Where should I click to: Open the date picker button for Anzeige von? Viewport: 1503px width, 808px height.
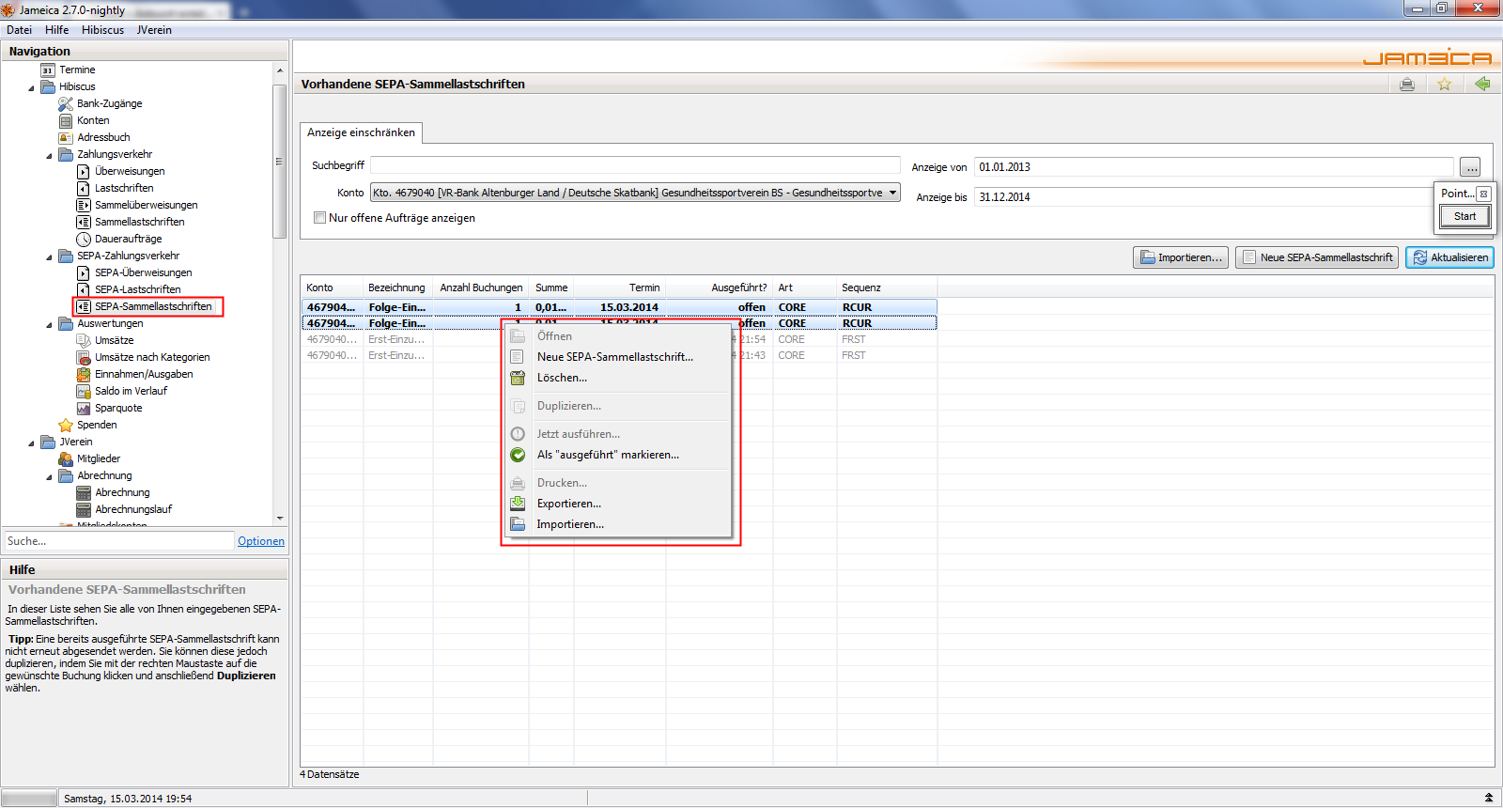[x=1471, y=167]
